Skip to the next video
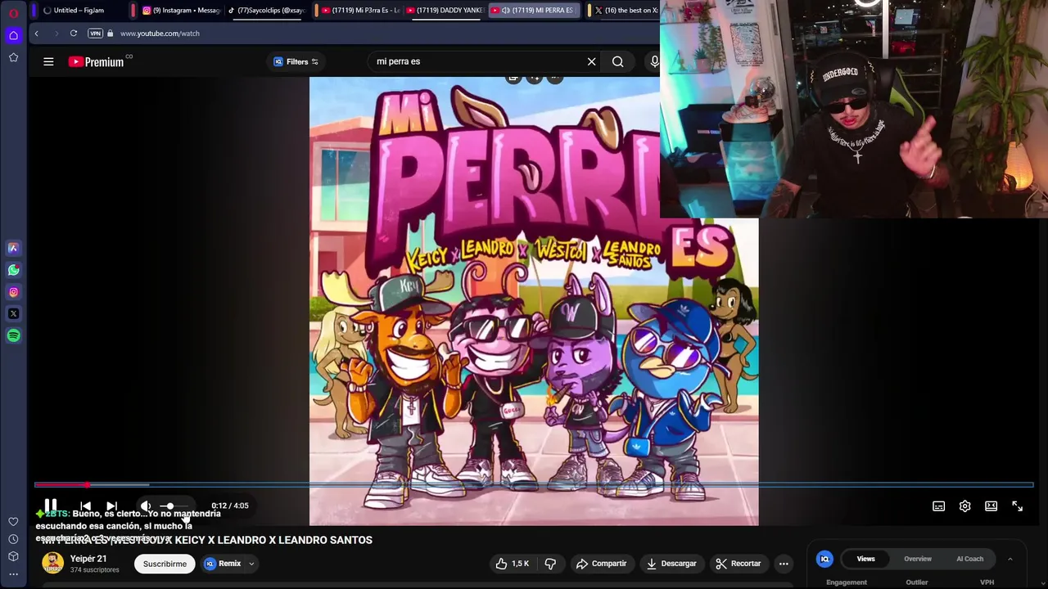 (x=112, y=506)
